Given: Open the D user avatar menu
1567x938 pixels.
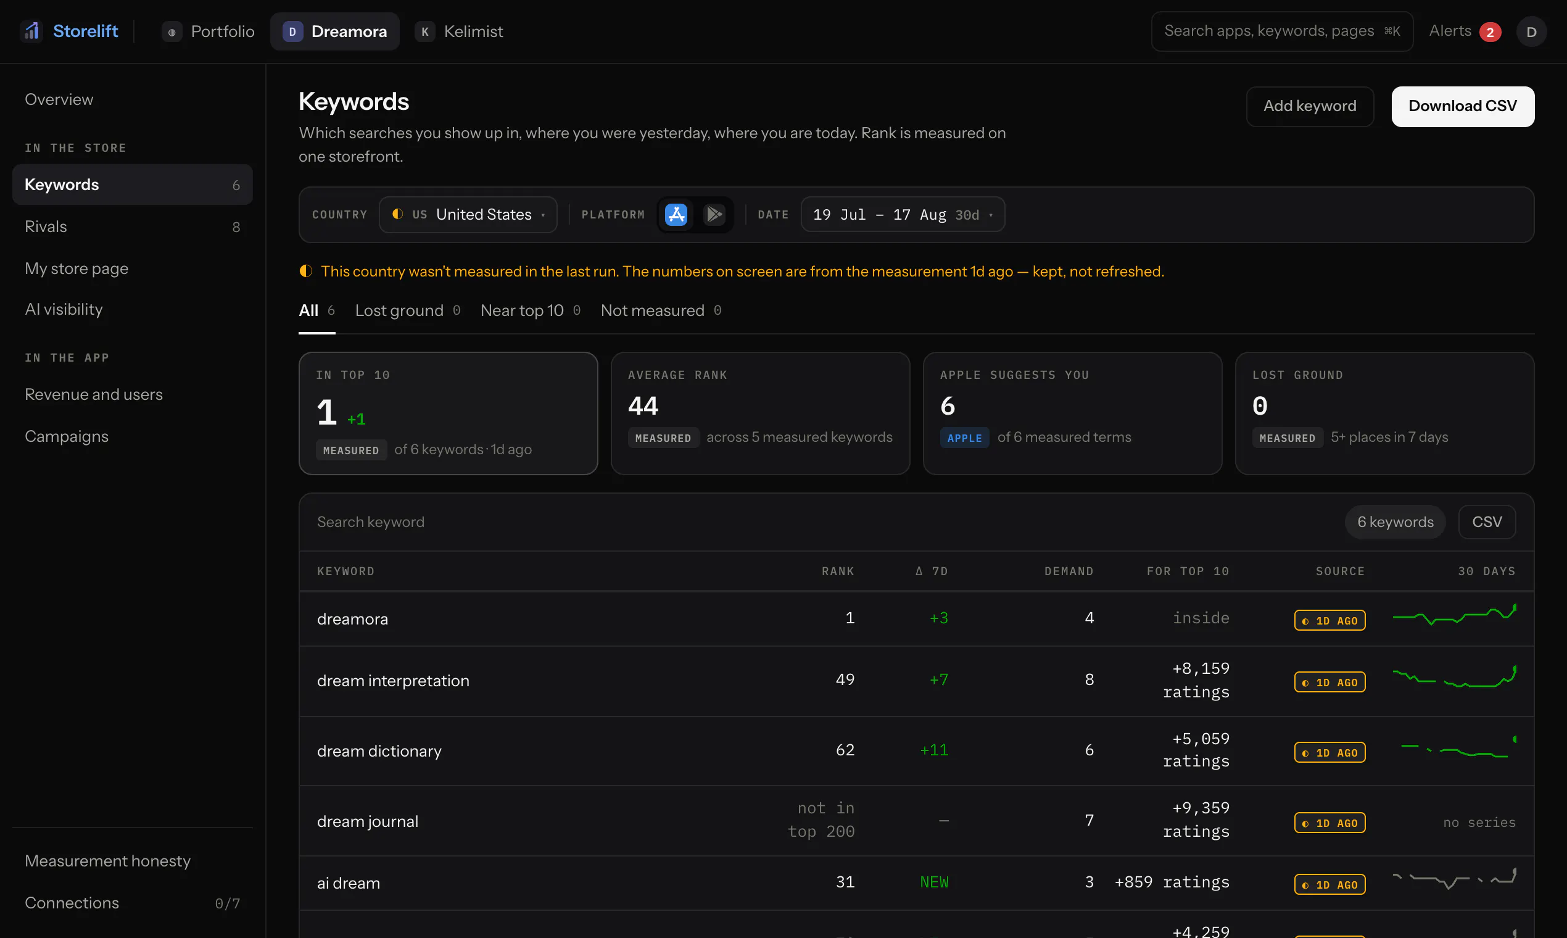Looking at the screenshot, I should (1531, 31).
